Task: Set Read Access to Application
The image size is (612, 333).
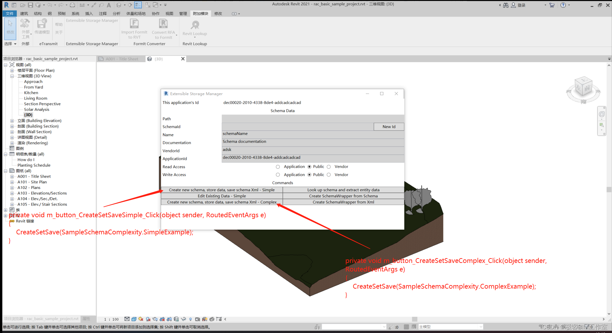Action: tap(278, 166)
